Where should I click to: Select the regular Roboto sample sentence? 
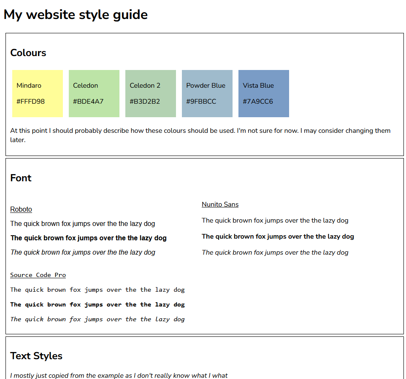(83, 223)
